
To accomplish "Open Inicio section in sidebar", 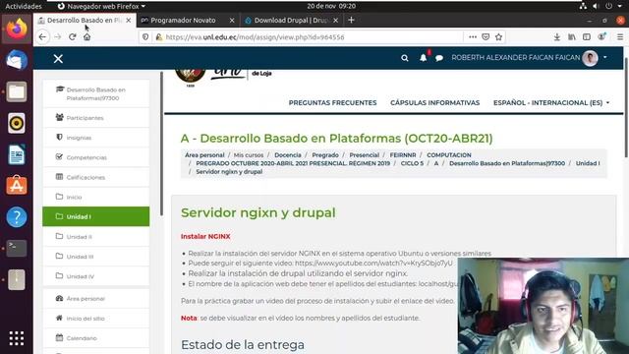I will 96,197.
